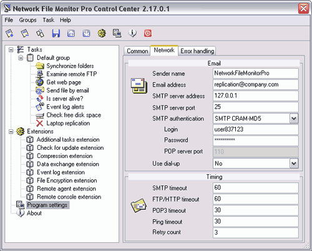
Task: Click the cube icon for Compression extension
Action: 30,156
